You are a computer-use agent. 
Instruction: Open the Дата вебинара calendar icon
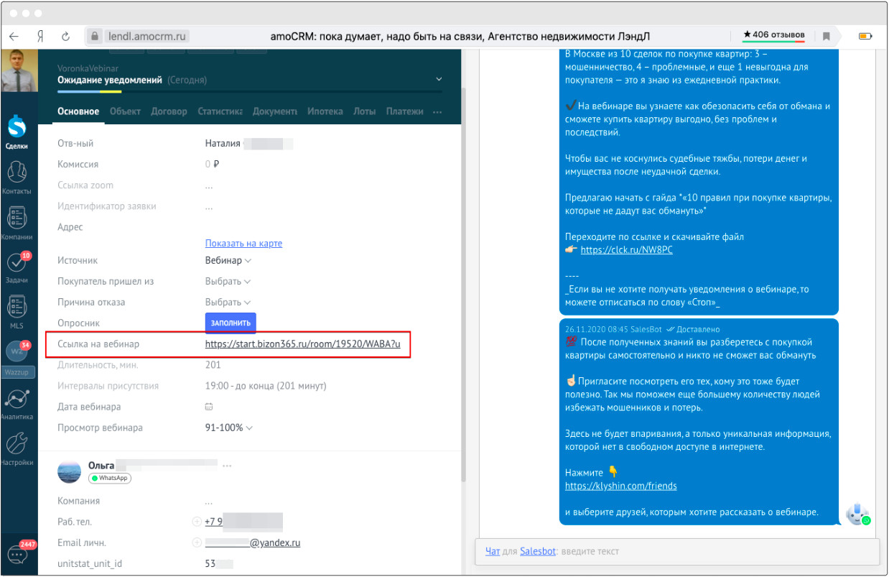[x=209, y=407]
